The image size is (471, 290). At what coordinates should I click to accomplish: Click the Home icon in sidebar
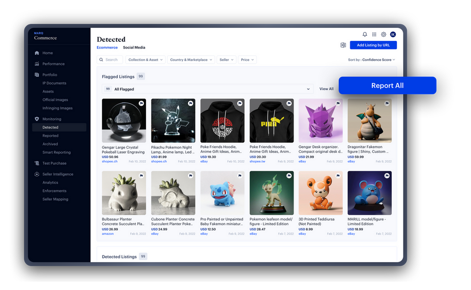point(37,53)
